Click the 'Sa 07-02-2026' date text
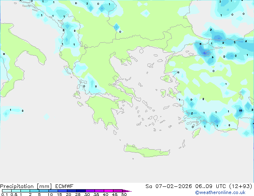 (x=169, y=186)
